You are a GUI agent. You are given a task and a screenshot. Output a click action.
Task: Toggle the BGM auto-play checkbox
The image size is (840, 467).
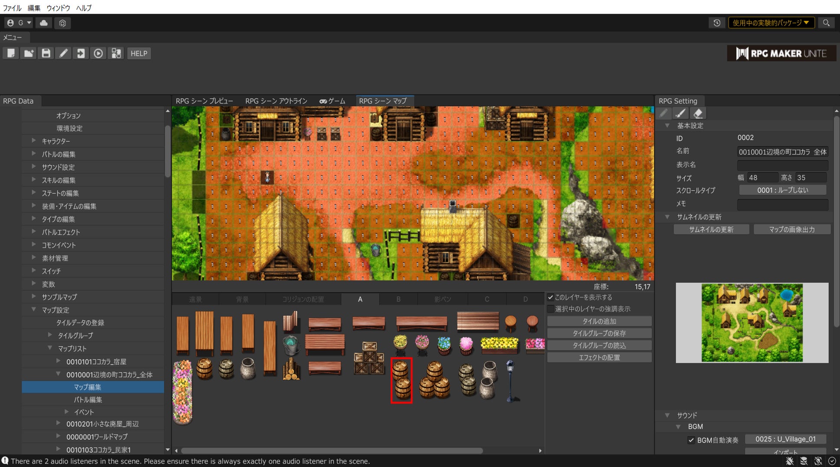pyautogui.click(x=691, y=440)
